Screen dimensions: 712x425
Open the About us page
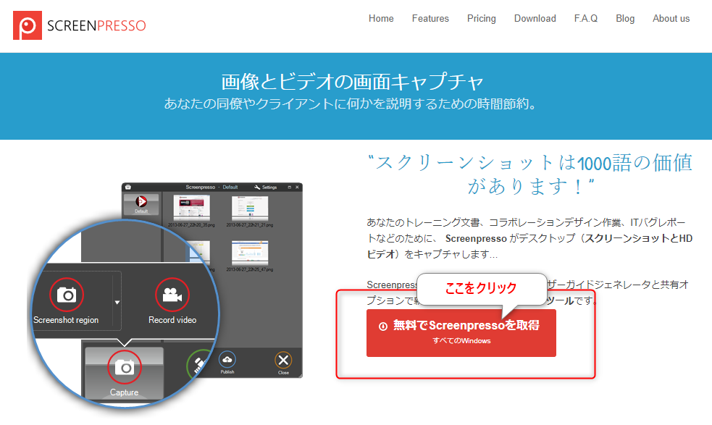[x=671, y=19]
